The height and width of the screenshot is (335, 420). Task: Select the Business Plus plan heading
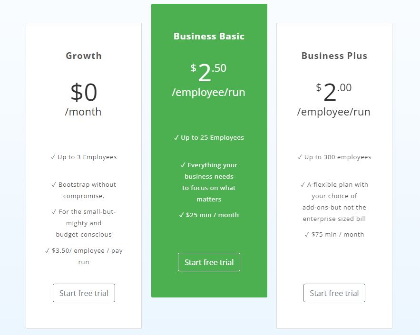[x=334, y=56]
